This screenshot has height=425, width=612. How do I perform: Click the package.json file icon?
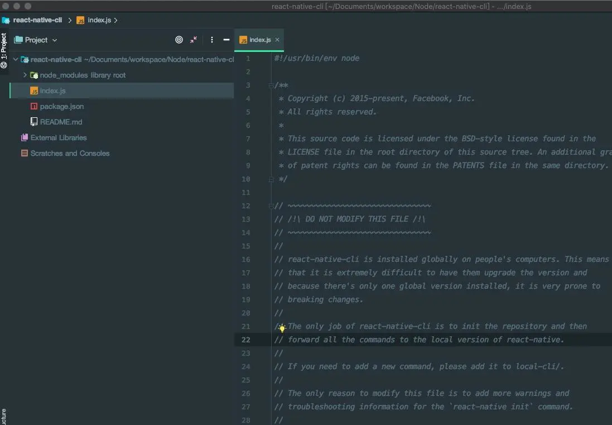click(x=34, y=106)
